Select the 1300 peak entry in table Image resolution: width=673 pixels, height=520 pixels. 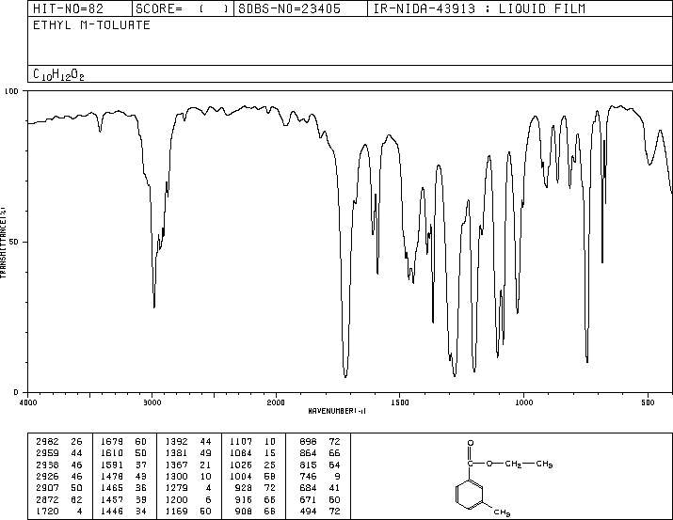pos(176,476)
